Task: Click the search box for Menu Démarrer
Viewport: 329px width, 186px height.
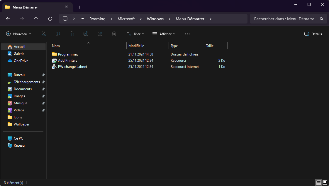Action: 284,19
